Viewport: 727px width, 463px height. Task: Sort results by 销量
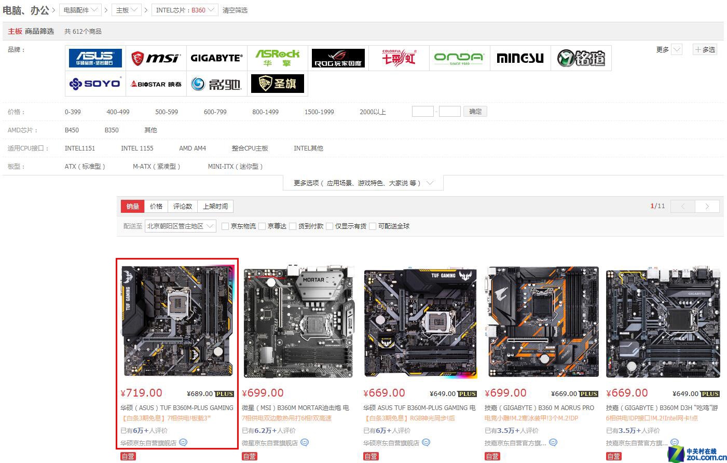[133, 207]
